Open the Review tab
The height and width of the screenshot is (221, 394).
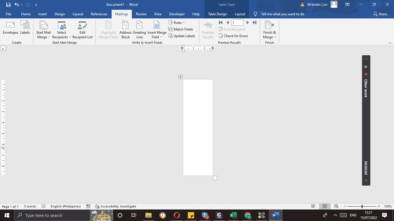pyautogui.click(x=141, y=14)
